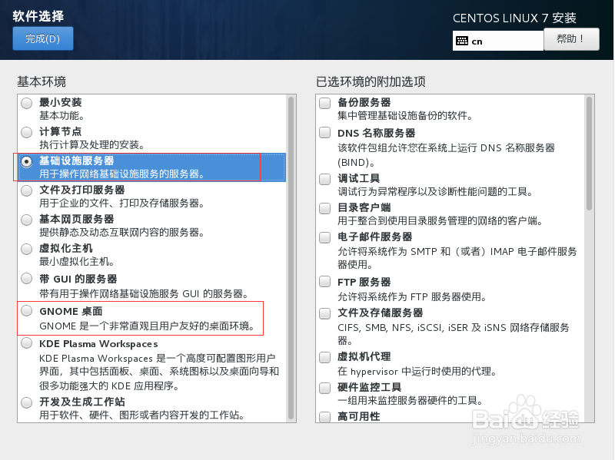Enable the 备份服务器 checkbox
This screenshot has width=615, height=460.
click(324, 103)
